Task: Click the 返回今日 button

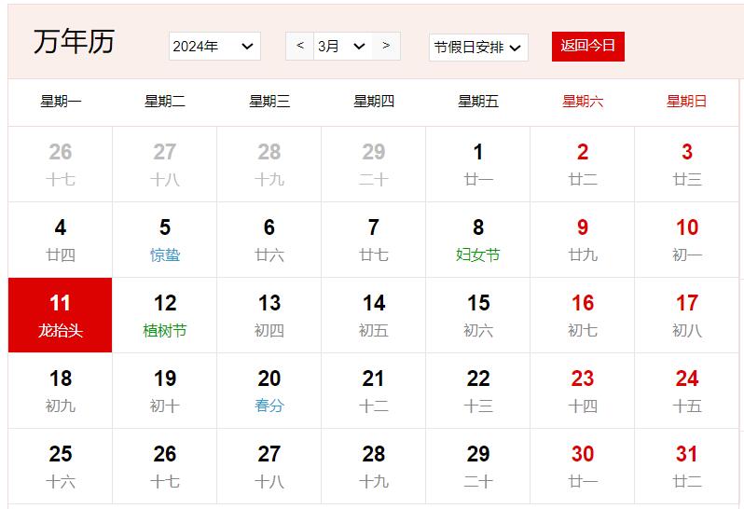Action: click(587, 46)
